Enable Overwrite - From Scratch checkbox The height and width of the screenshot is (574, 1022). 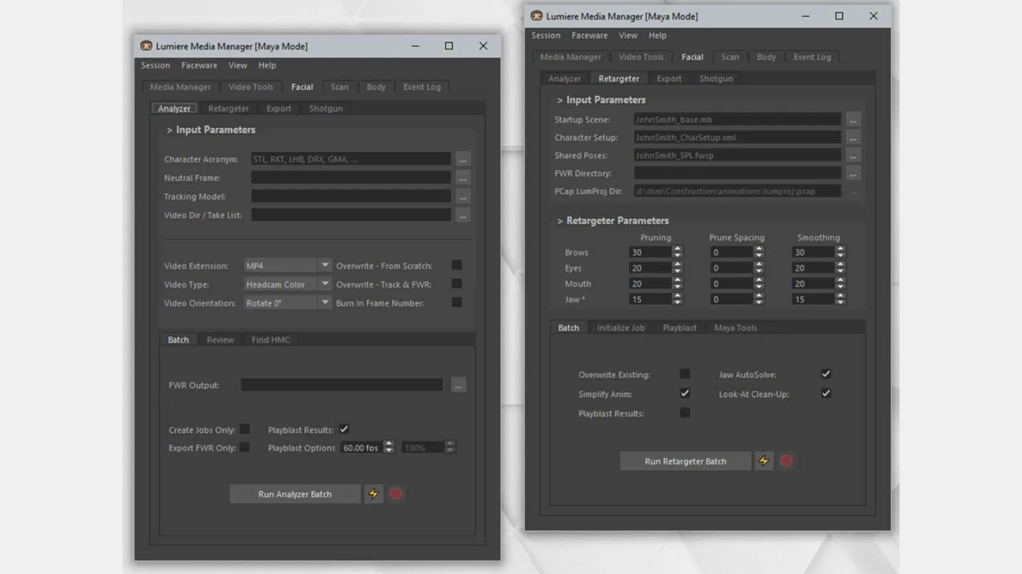(457, 265)
